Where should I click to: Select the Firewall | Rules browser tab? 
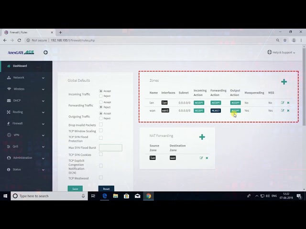[x=28, y=32]
